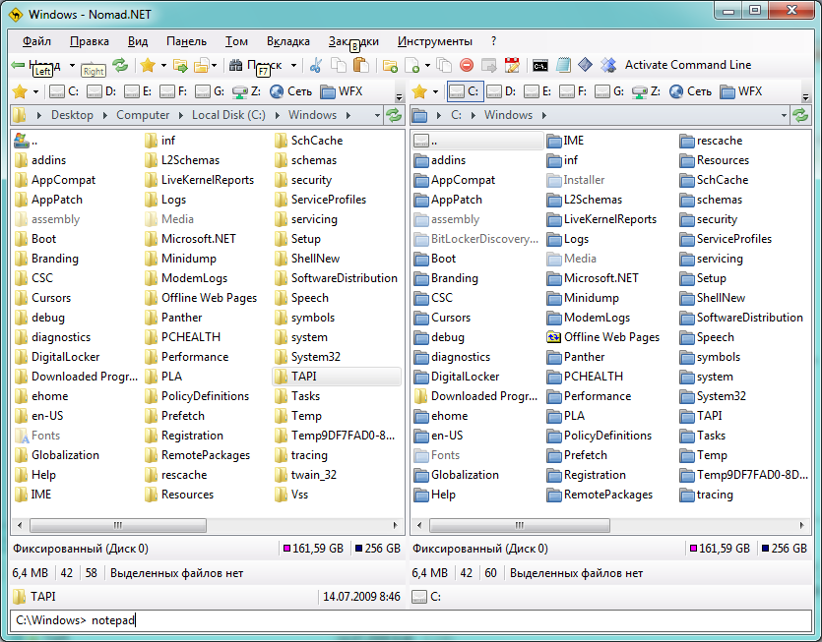Screen dimensions: 822x642
Task: Select Offline Web Pages in right panel
Action: (x=602, y=337)
